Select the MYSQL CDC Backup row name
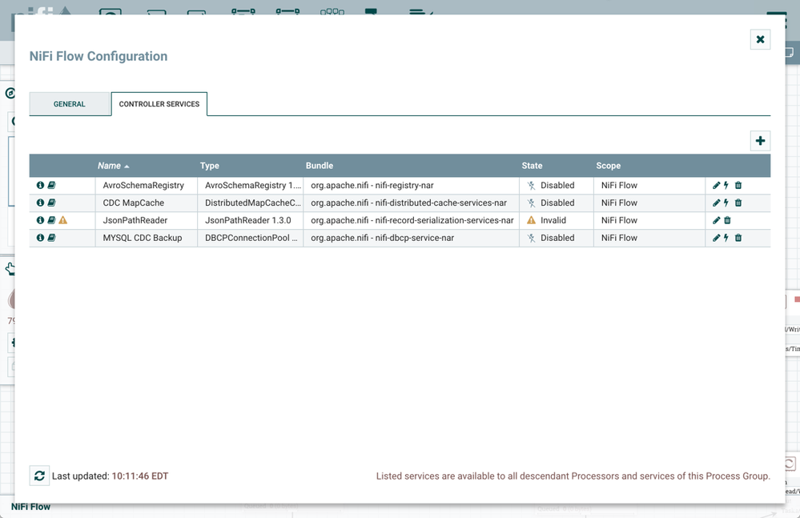 pos(143,238)
